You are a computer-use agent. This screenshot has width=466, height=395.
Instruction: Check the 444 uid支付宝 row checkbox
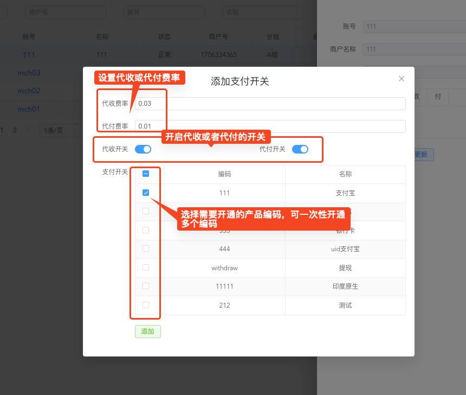(145, 248)
